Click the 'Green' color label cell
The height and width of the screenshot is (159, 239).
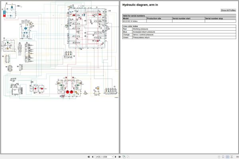pos(127,37)
